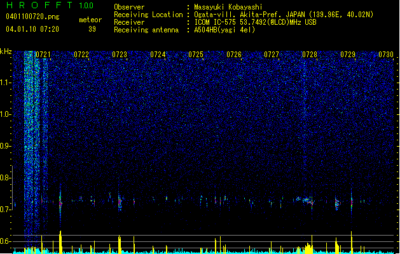Click the 0721 time marker
Image resolution: width=400 pixels, height=254 pixels.
[x=43, y=55]
